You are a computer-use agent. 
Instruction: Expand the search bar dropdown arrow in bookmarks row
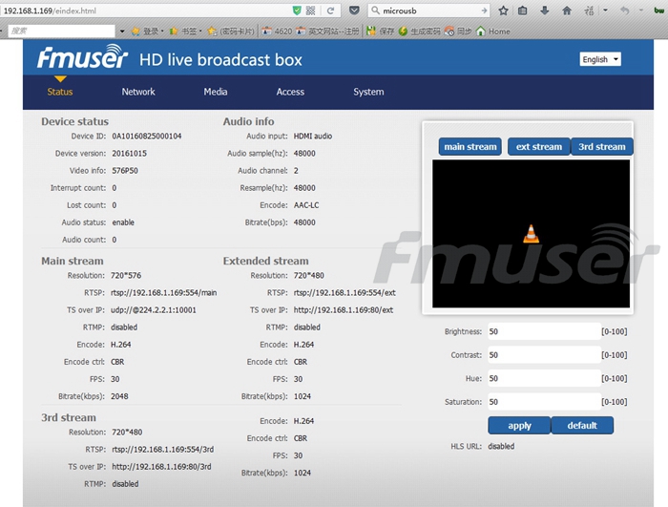[x=122, y=32]
